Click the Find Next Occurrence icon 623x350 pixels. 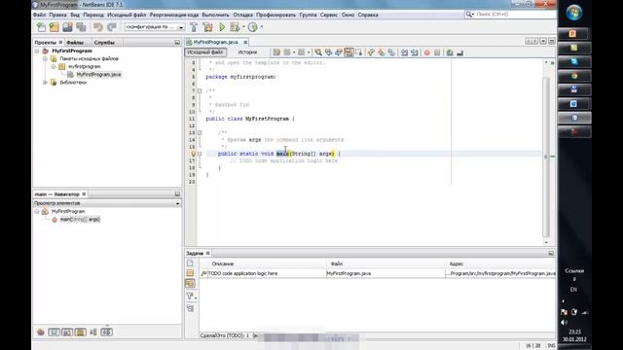point(339,52)
